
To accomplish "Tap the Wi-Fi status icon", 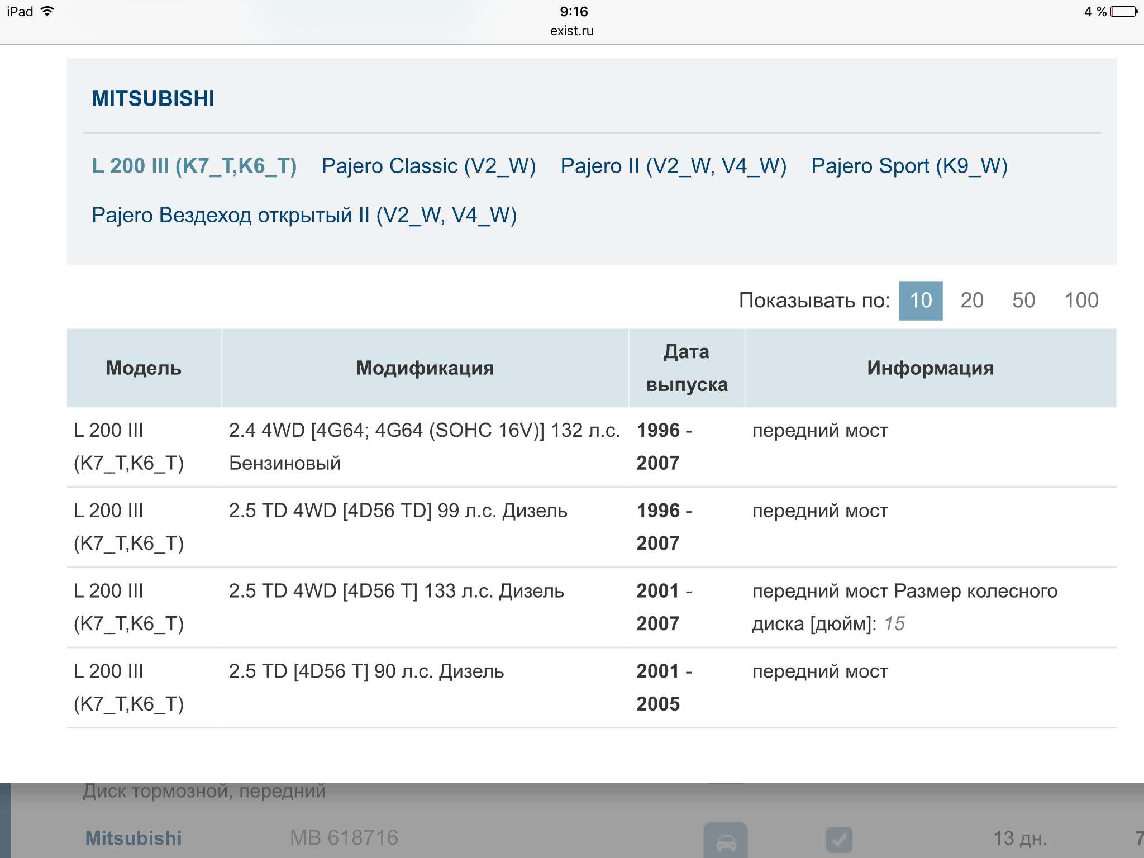I will point(48,11).
